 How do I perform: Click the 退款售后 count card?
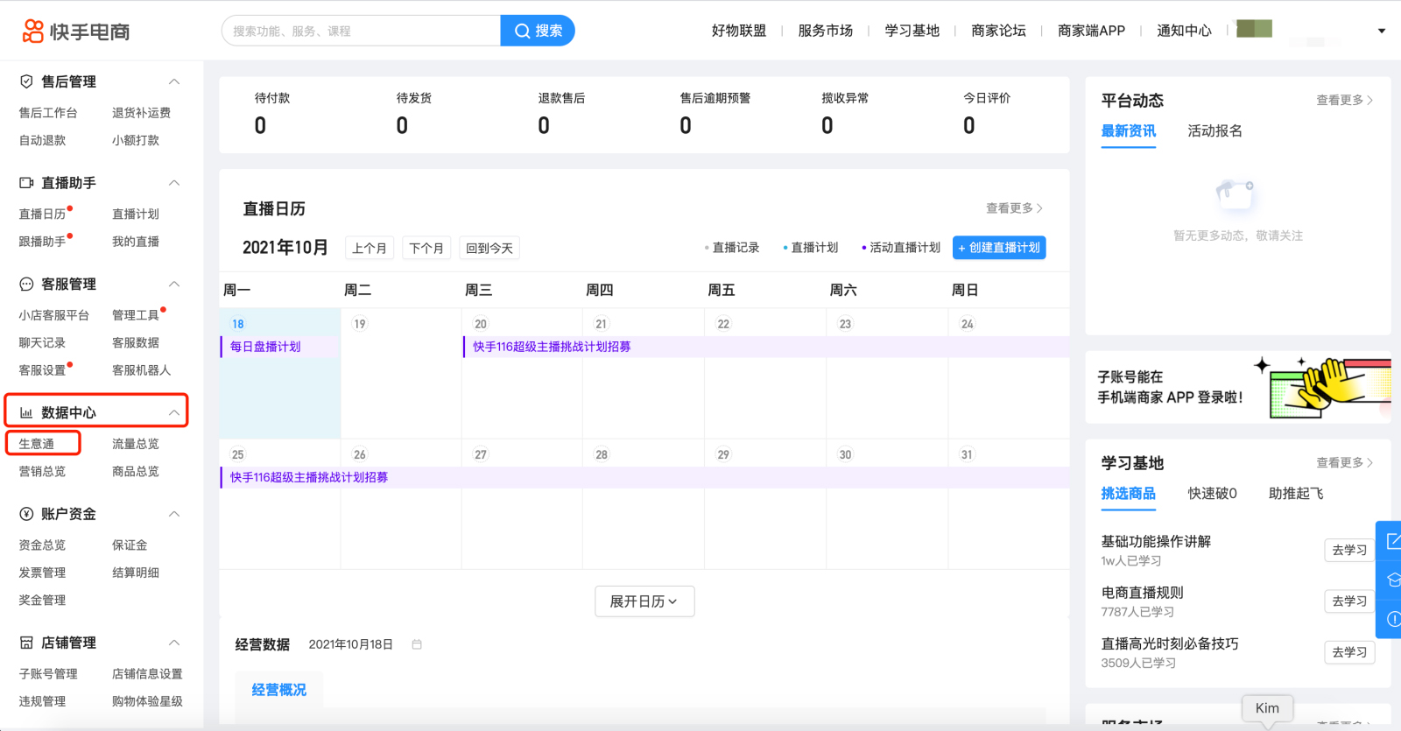(561, 115)
